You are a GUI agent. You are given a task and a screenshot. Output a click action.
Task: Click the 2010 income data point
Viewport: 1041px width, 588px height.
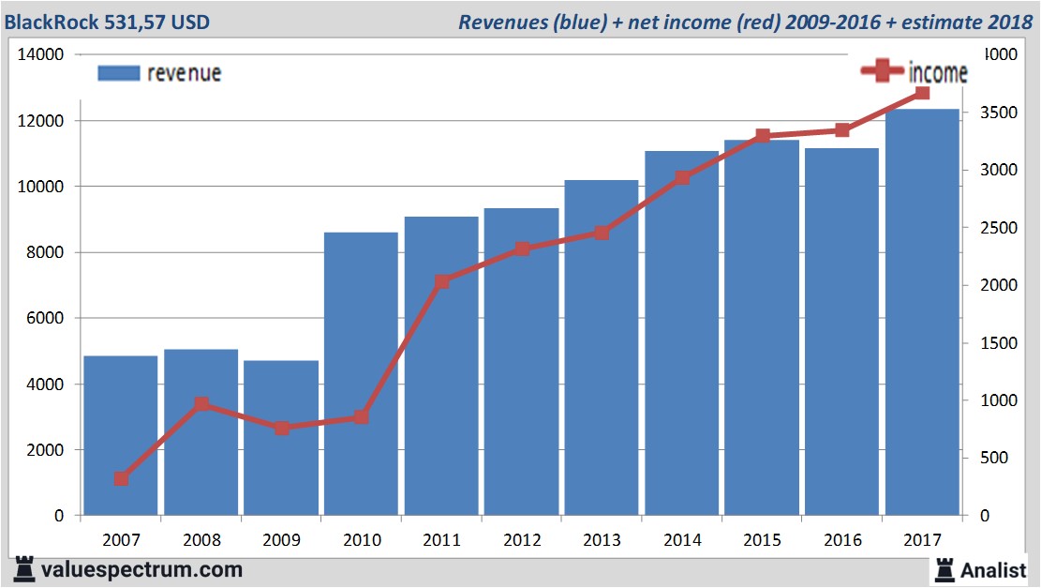click(361, 417)
